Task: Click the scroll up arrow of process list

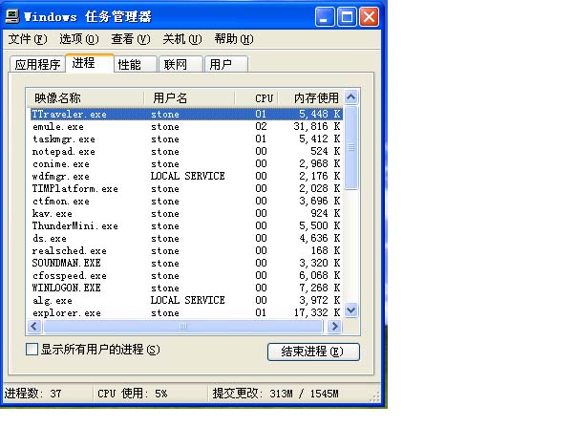Action: coord(351,96)
